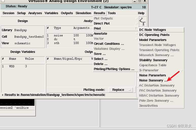Viewport: 196px width, 130px height.
Task: Open Stability Summary
Action: coord(161,60)
